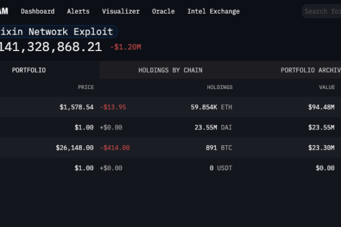Screen dimensions: 341x227
Task: Click the DAI token in holdings
Action: click(x=226, y=128)
